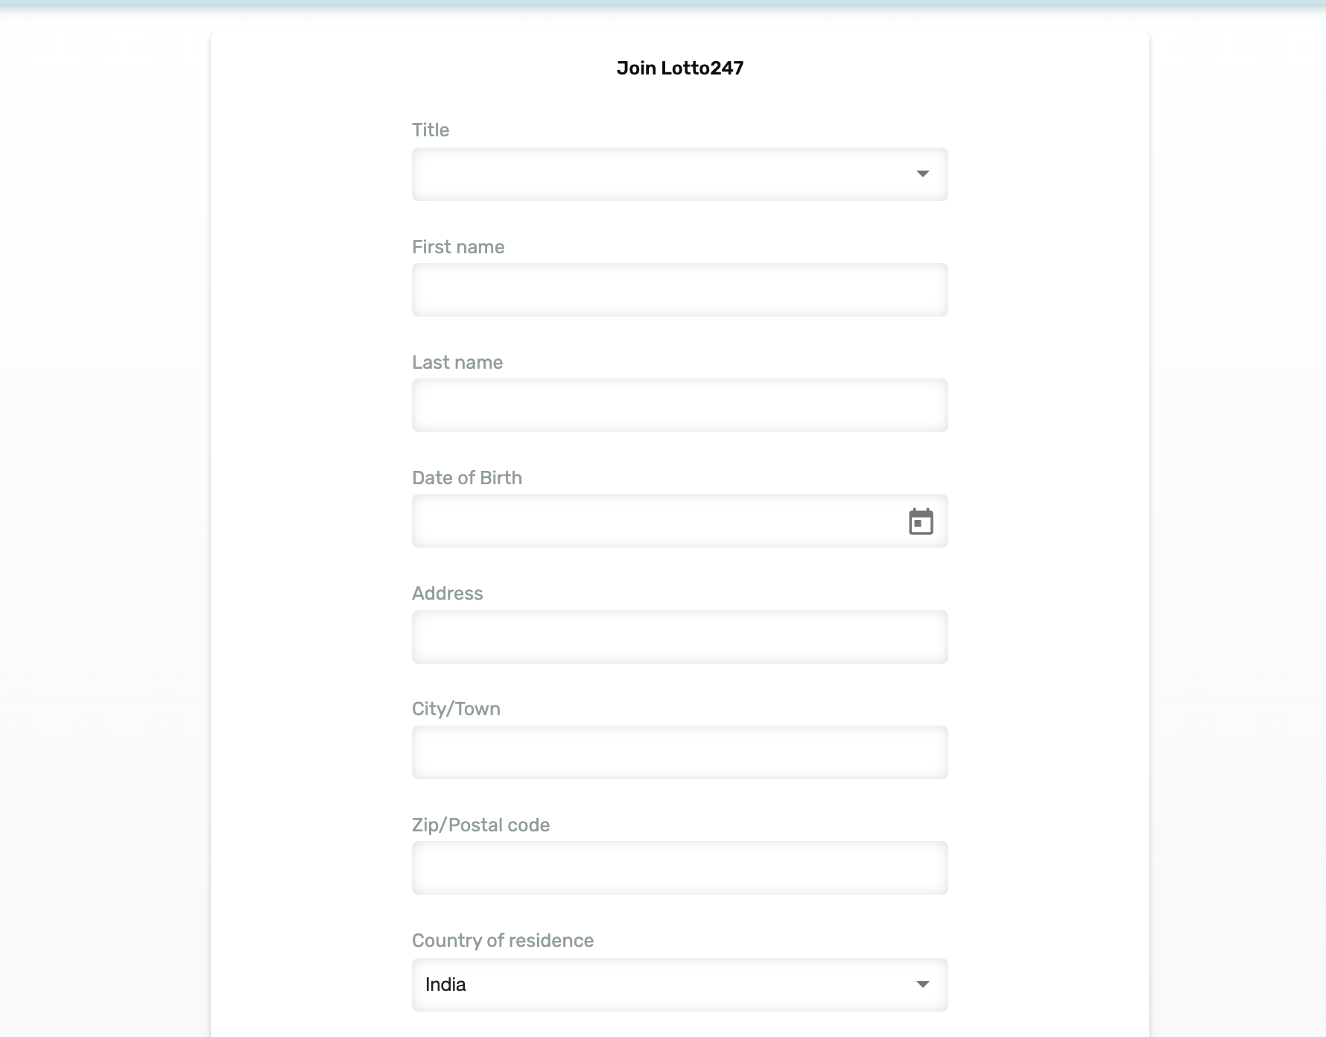The width and height of the screenshot is (1326, 1037).
Task: Click the First name label text
Action: click(x=458, y=247)
